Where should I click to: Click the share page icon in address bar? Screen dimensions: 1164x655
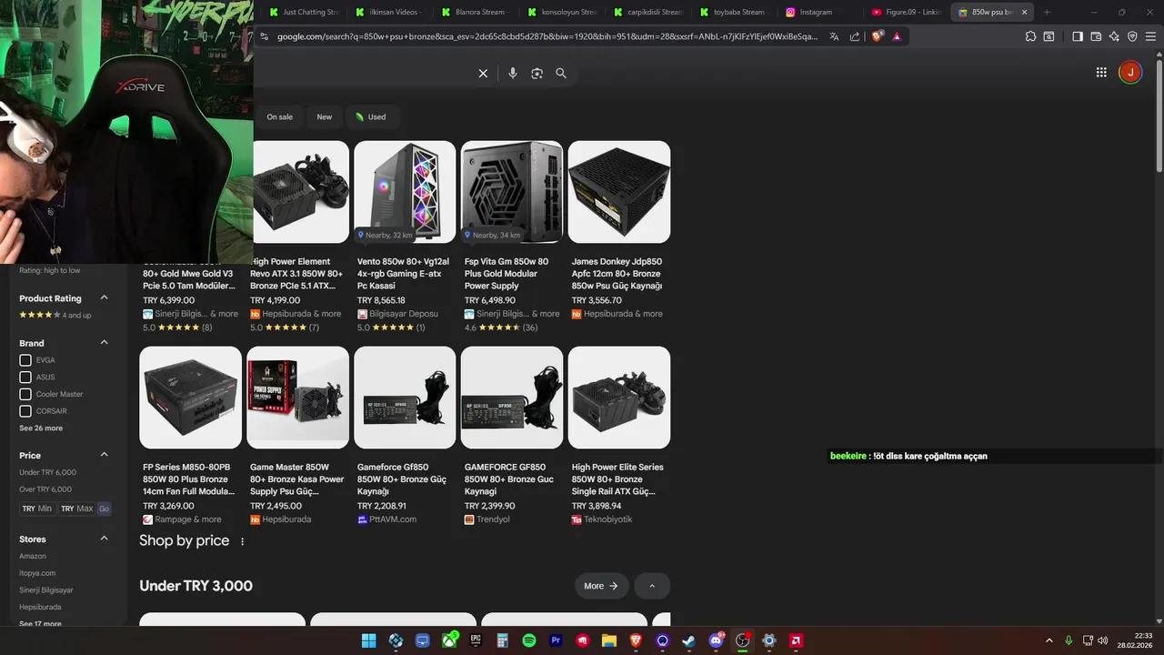click(855, 36)
